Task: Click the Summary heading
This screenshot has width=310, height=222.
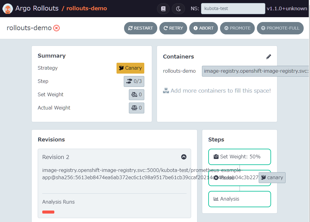Action: click(52, 56)
